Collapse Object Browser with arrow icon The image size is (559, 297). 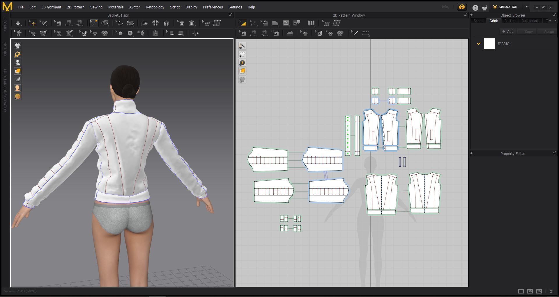(472, 15)
